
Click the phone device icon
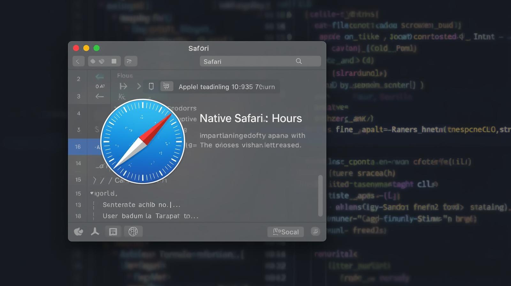point(151,86)
